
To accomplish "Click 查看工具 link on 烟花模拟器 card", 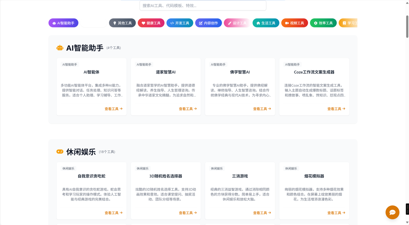I will point(336,213).
